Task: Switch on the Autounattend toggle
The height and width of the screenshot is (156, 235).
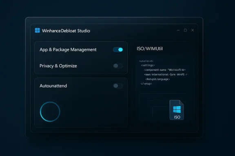Action: 118,86
